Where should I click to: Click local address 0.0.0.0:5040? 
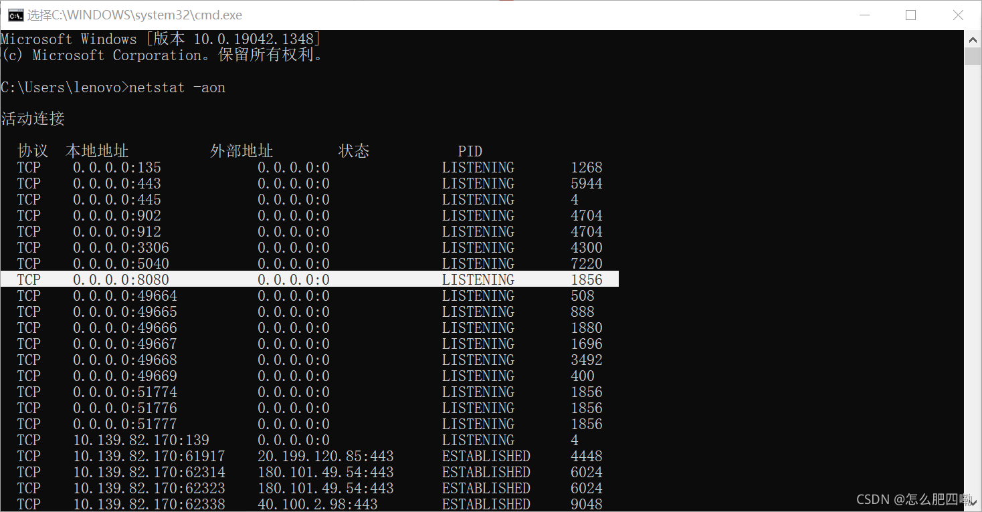click(x=121, y=264)
